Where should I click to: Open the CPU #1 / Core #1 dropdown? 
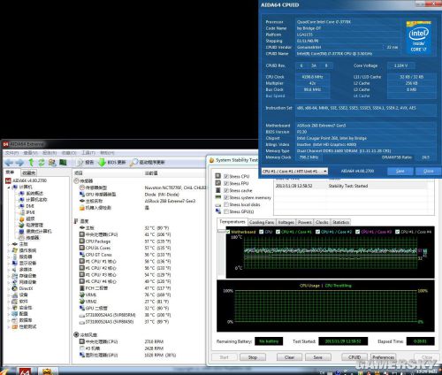tap(294, 171)
